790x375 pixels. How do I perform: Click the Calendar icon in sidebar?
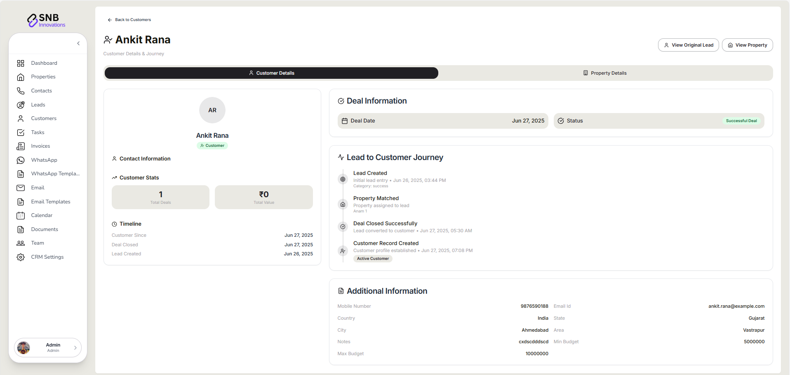[x=21, y=215]
